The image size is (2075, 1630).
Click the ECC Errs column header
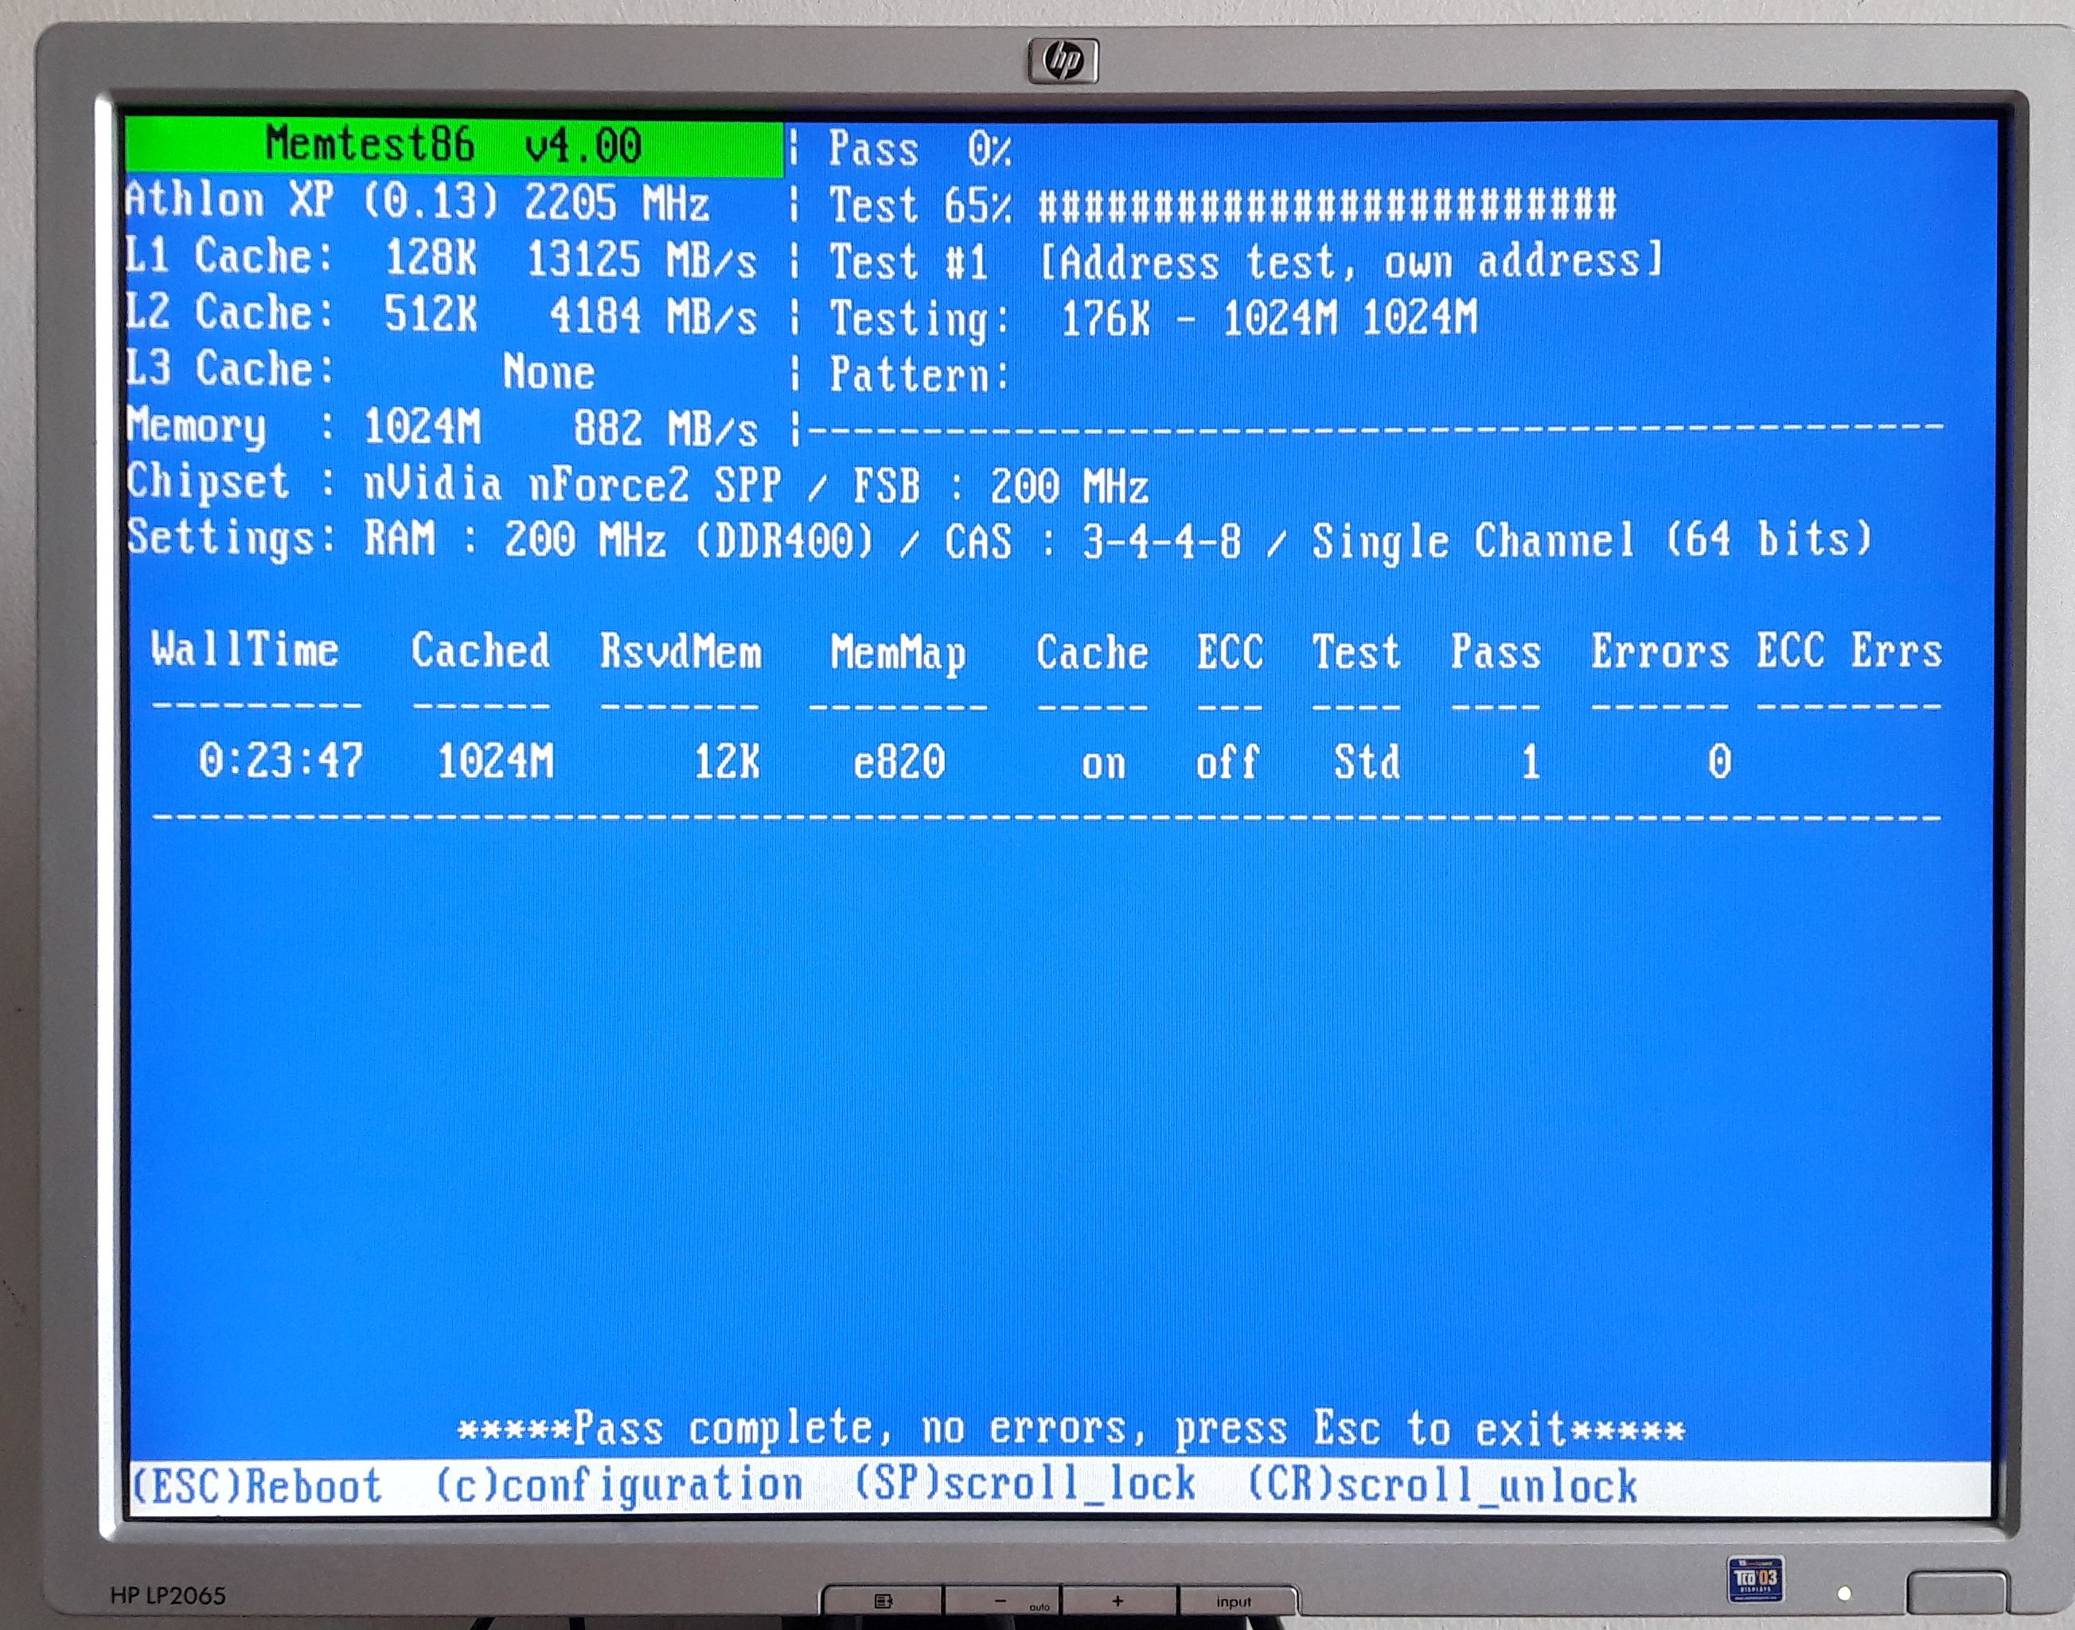[x=1851, y=650]
